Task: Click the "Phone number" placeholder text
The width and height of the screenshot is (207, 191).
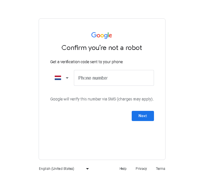Action: [x=93, y=78]
